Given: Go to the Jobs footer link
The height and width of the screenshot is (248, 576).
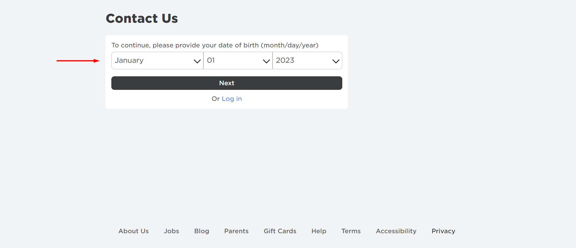Looking at the screenshot, I should (x=171, y=231).
